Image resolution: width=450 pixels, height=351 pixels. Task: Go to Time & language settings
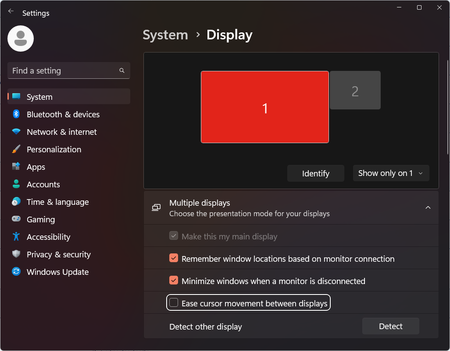57,202
